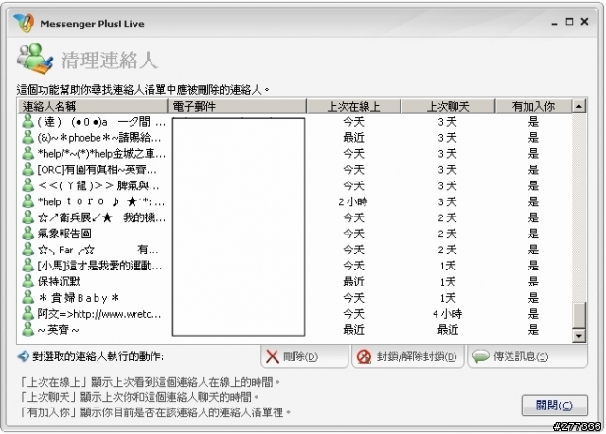Sort by 上次聊天 column header
The height and width of the screenshot is (434, 606).
pos(448,106)
